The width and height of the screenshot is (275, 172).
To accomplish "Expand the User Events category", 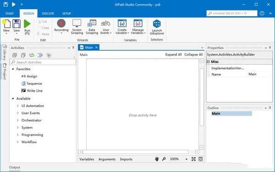I will pos(18,113).
